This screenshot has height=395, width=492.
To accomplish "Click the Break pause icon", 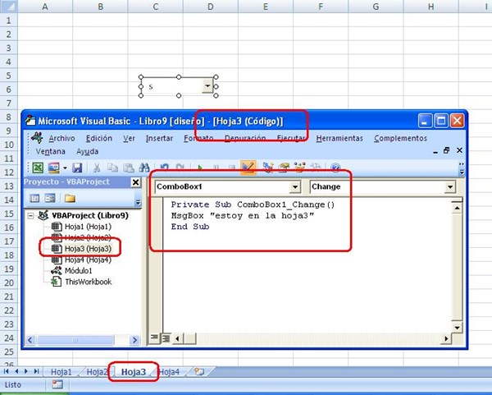I will coord(216,168).
